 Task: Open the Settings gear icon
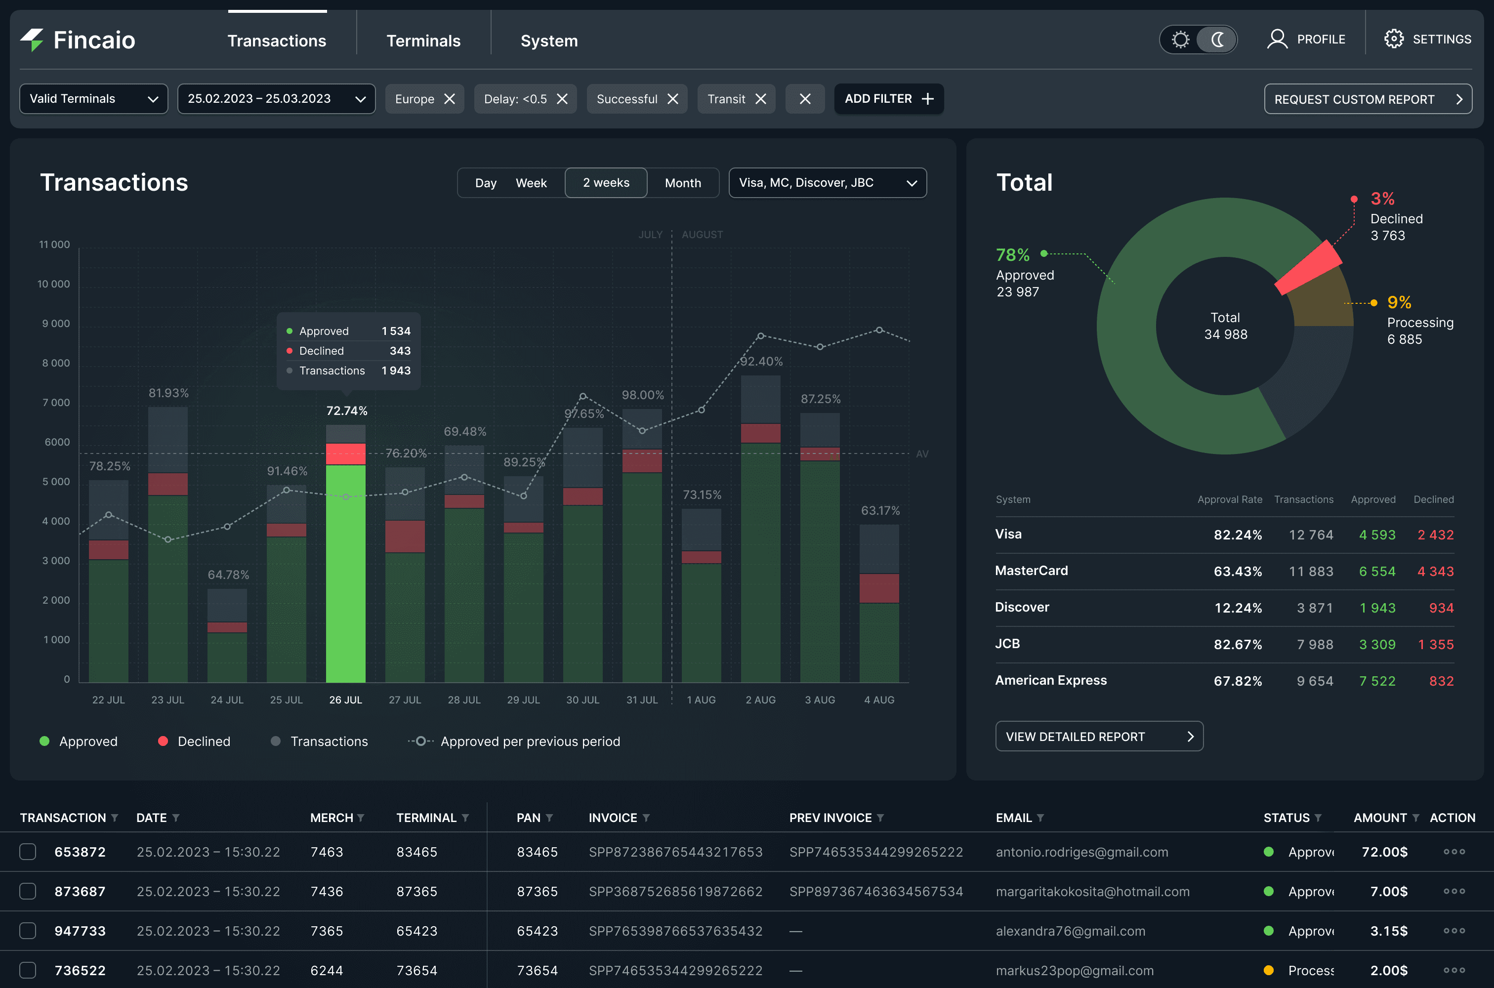pyautogui.click(x=1393, y=39)
